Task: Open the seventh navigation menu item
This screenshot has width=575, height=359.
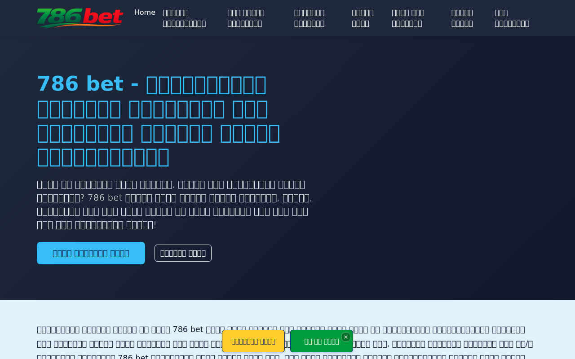Action: [462, 18]
